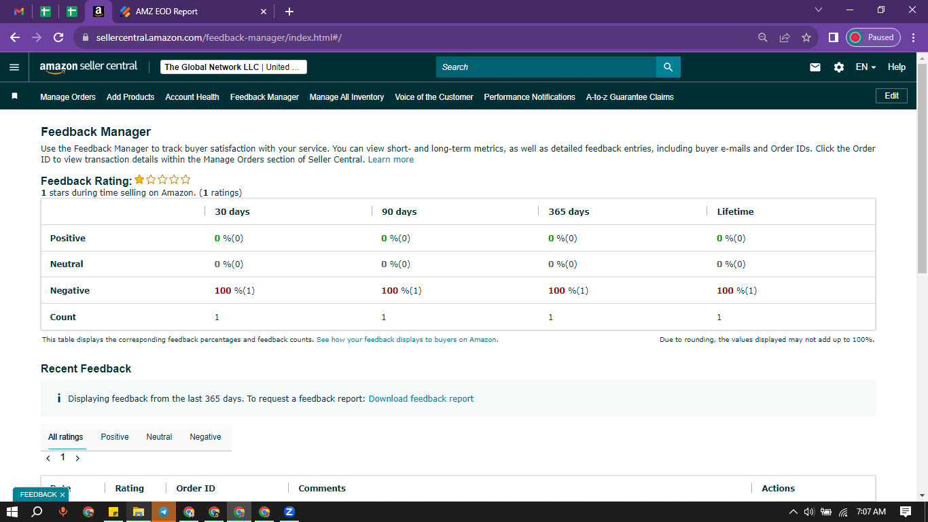Open the Windows Start menu
The image size is (928, 522).
[x=12, y=512]
